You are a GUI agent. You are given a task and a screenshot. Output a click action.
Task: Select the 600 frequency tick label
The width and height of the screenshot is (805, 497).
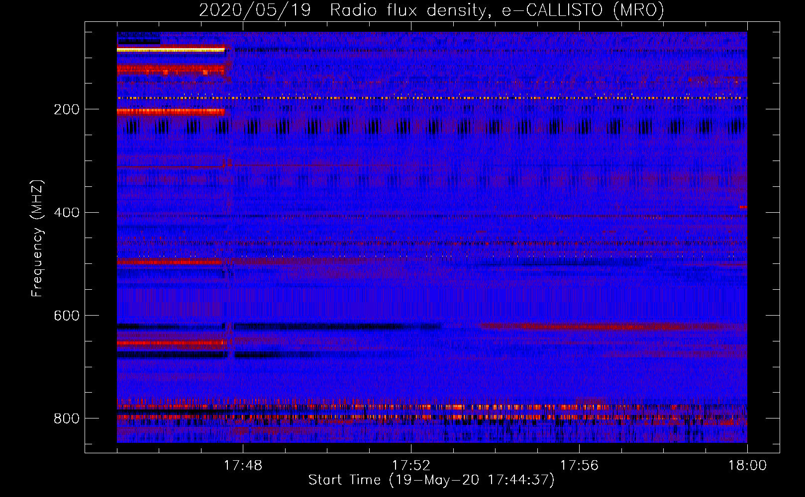coord(67,316)
